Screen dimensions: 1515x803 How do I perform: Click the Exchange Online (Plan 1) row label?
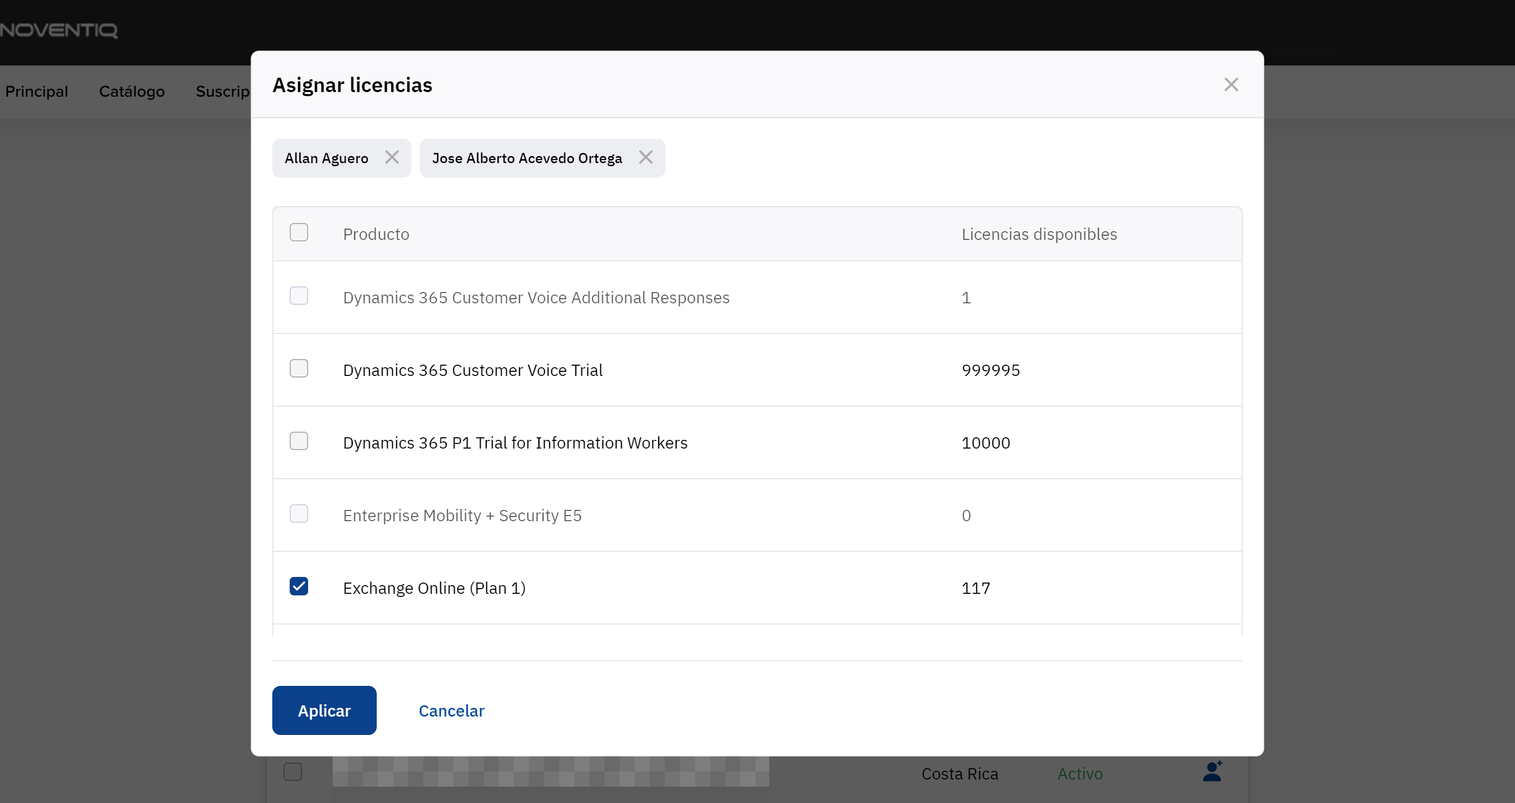pyautogui.click(x=434, y=588)
